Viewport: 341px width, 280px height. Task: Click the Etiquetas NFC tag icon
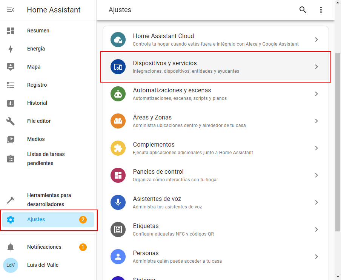point(118,230)
